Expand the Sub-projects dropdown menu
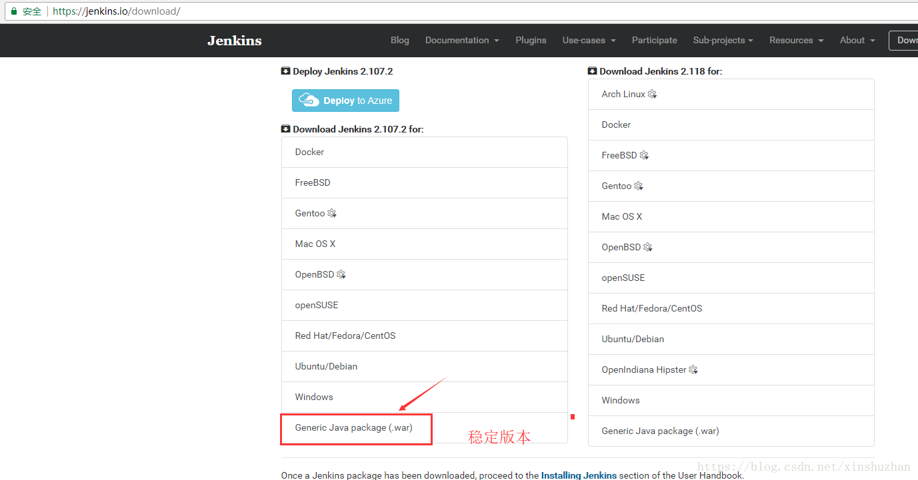Screen dimensions: 918x480 coord(723,40)
